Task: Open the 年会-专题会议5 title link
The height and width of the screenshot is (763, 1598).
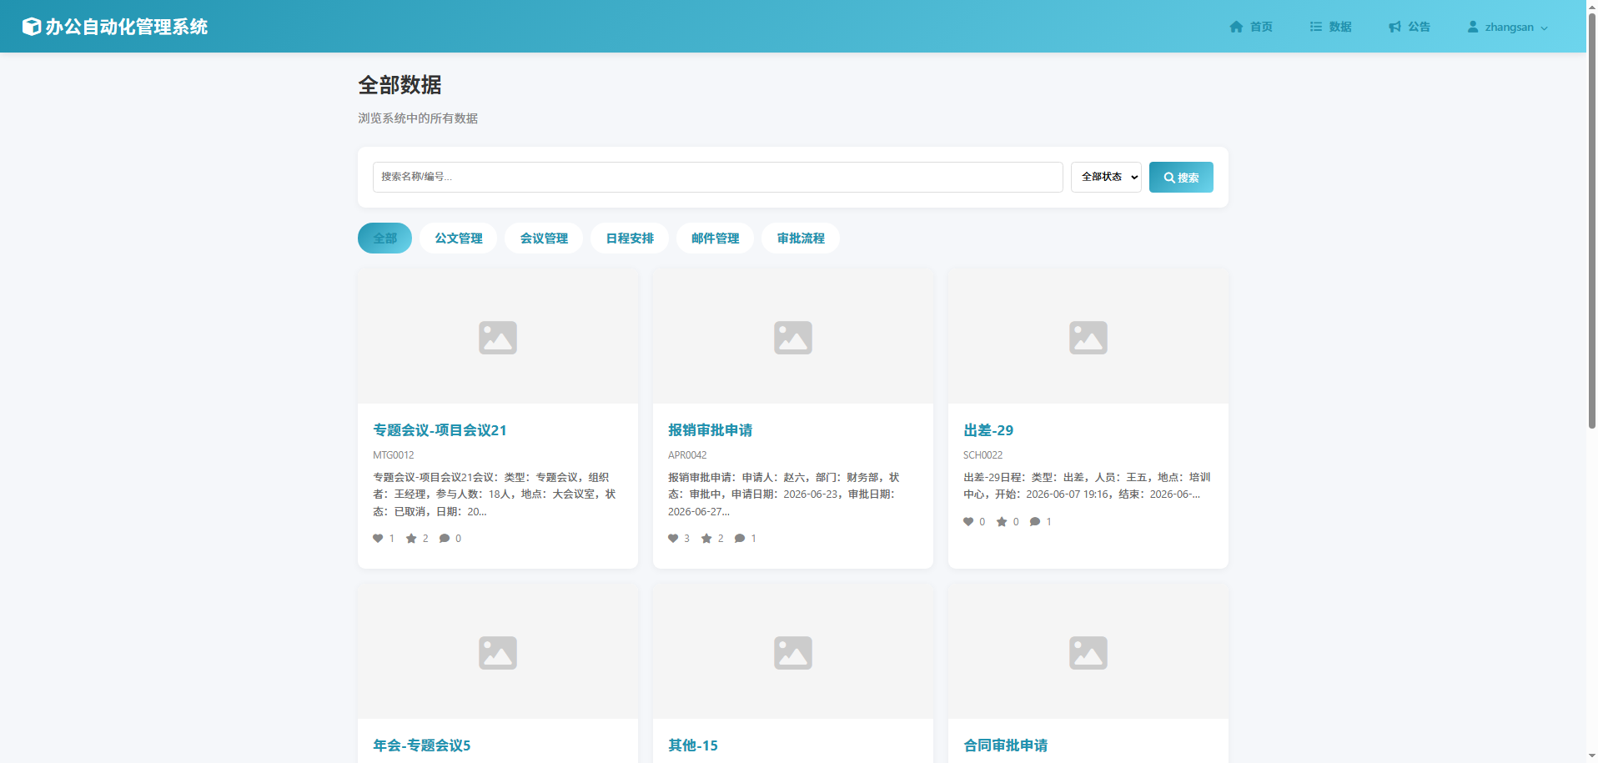Action: click(x=422, y=745)
